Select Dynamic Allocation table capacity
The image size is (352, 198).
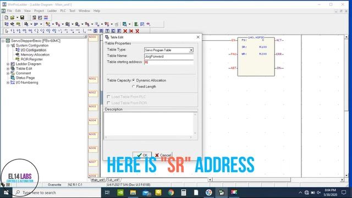pos(134,80)
